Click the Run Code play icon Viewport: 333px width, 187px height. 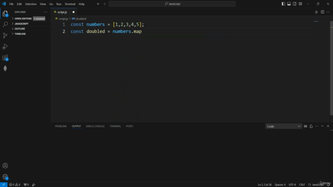(316, 12)
